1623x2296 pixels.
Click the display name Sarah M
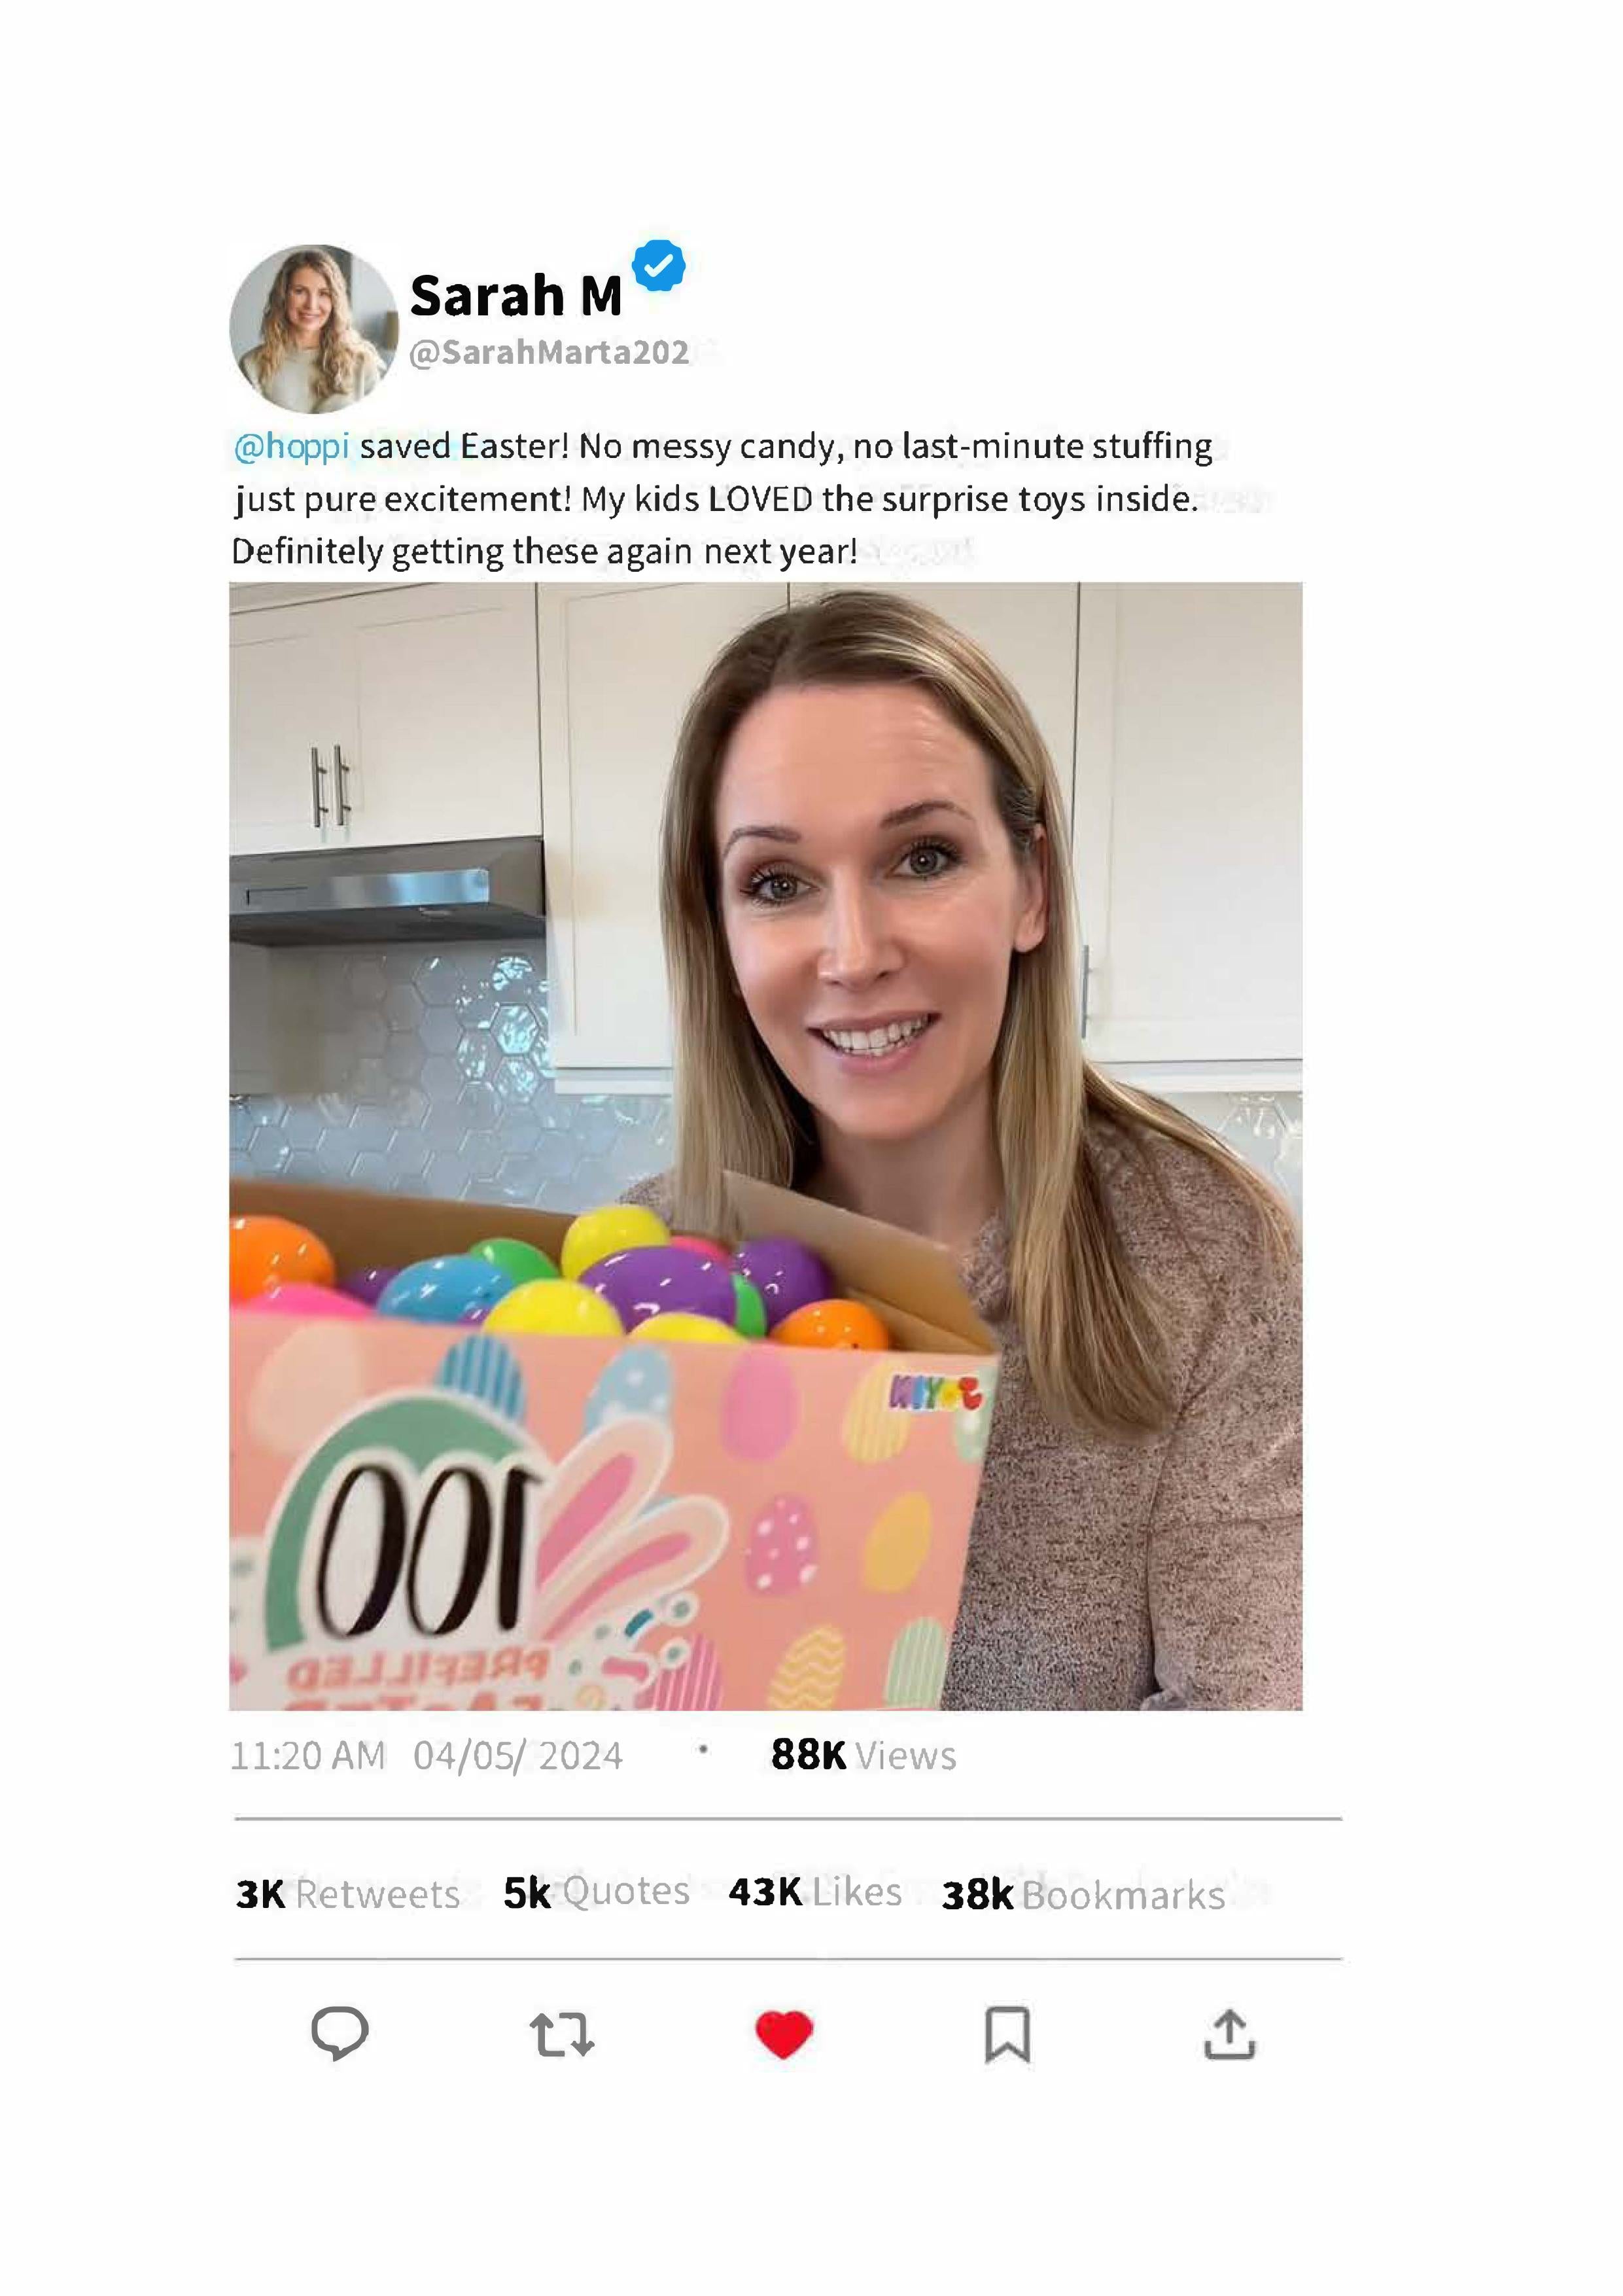tap(516, 296)
